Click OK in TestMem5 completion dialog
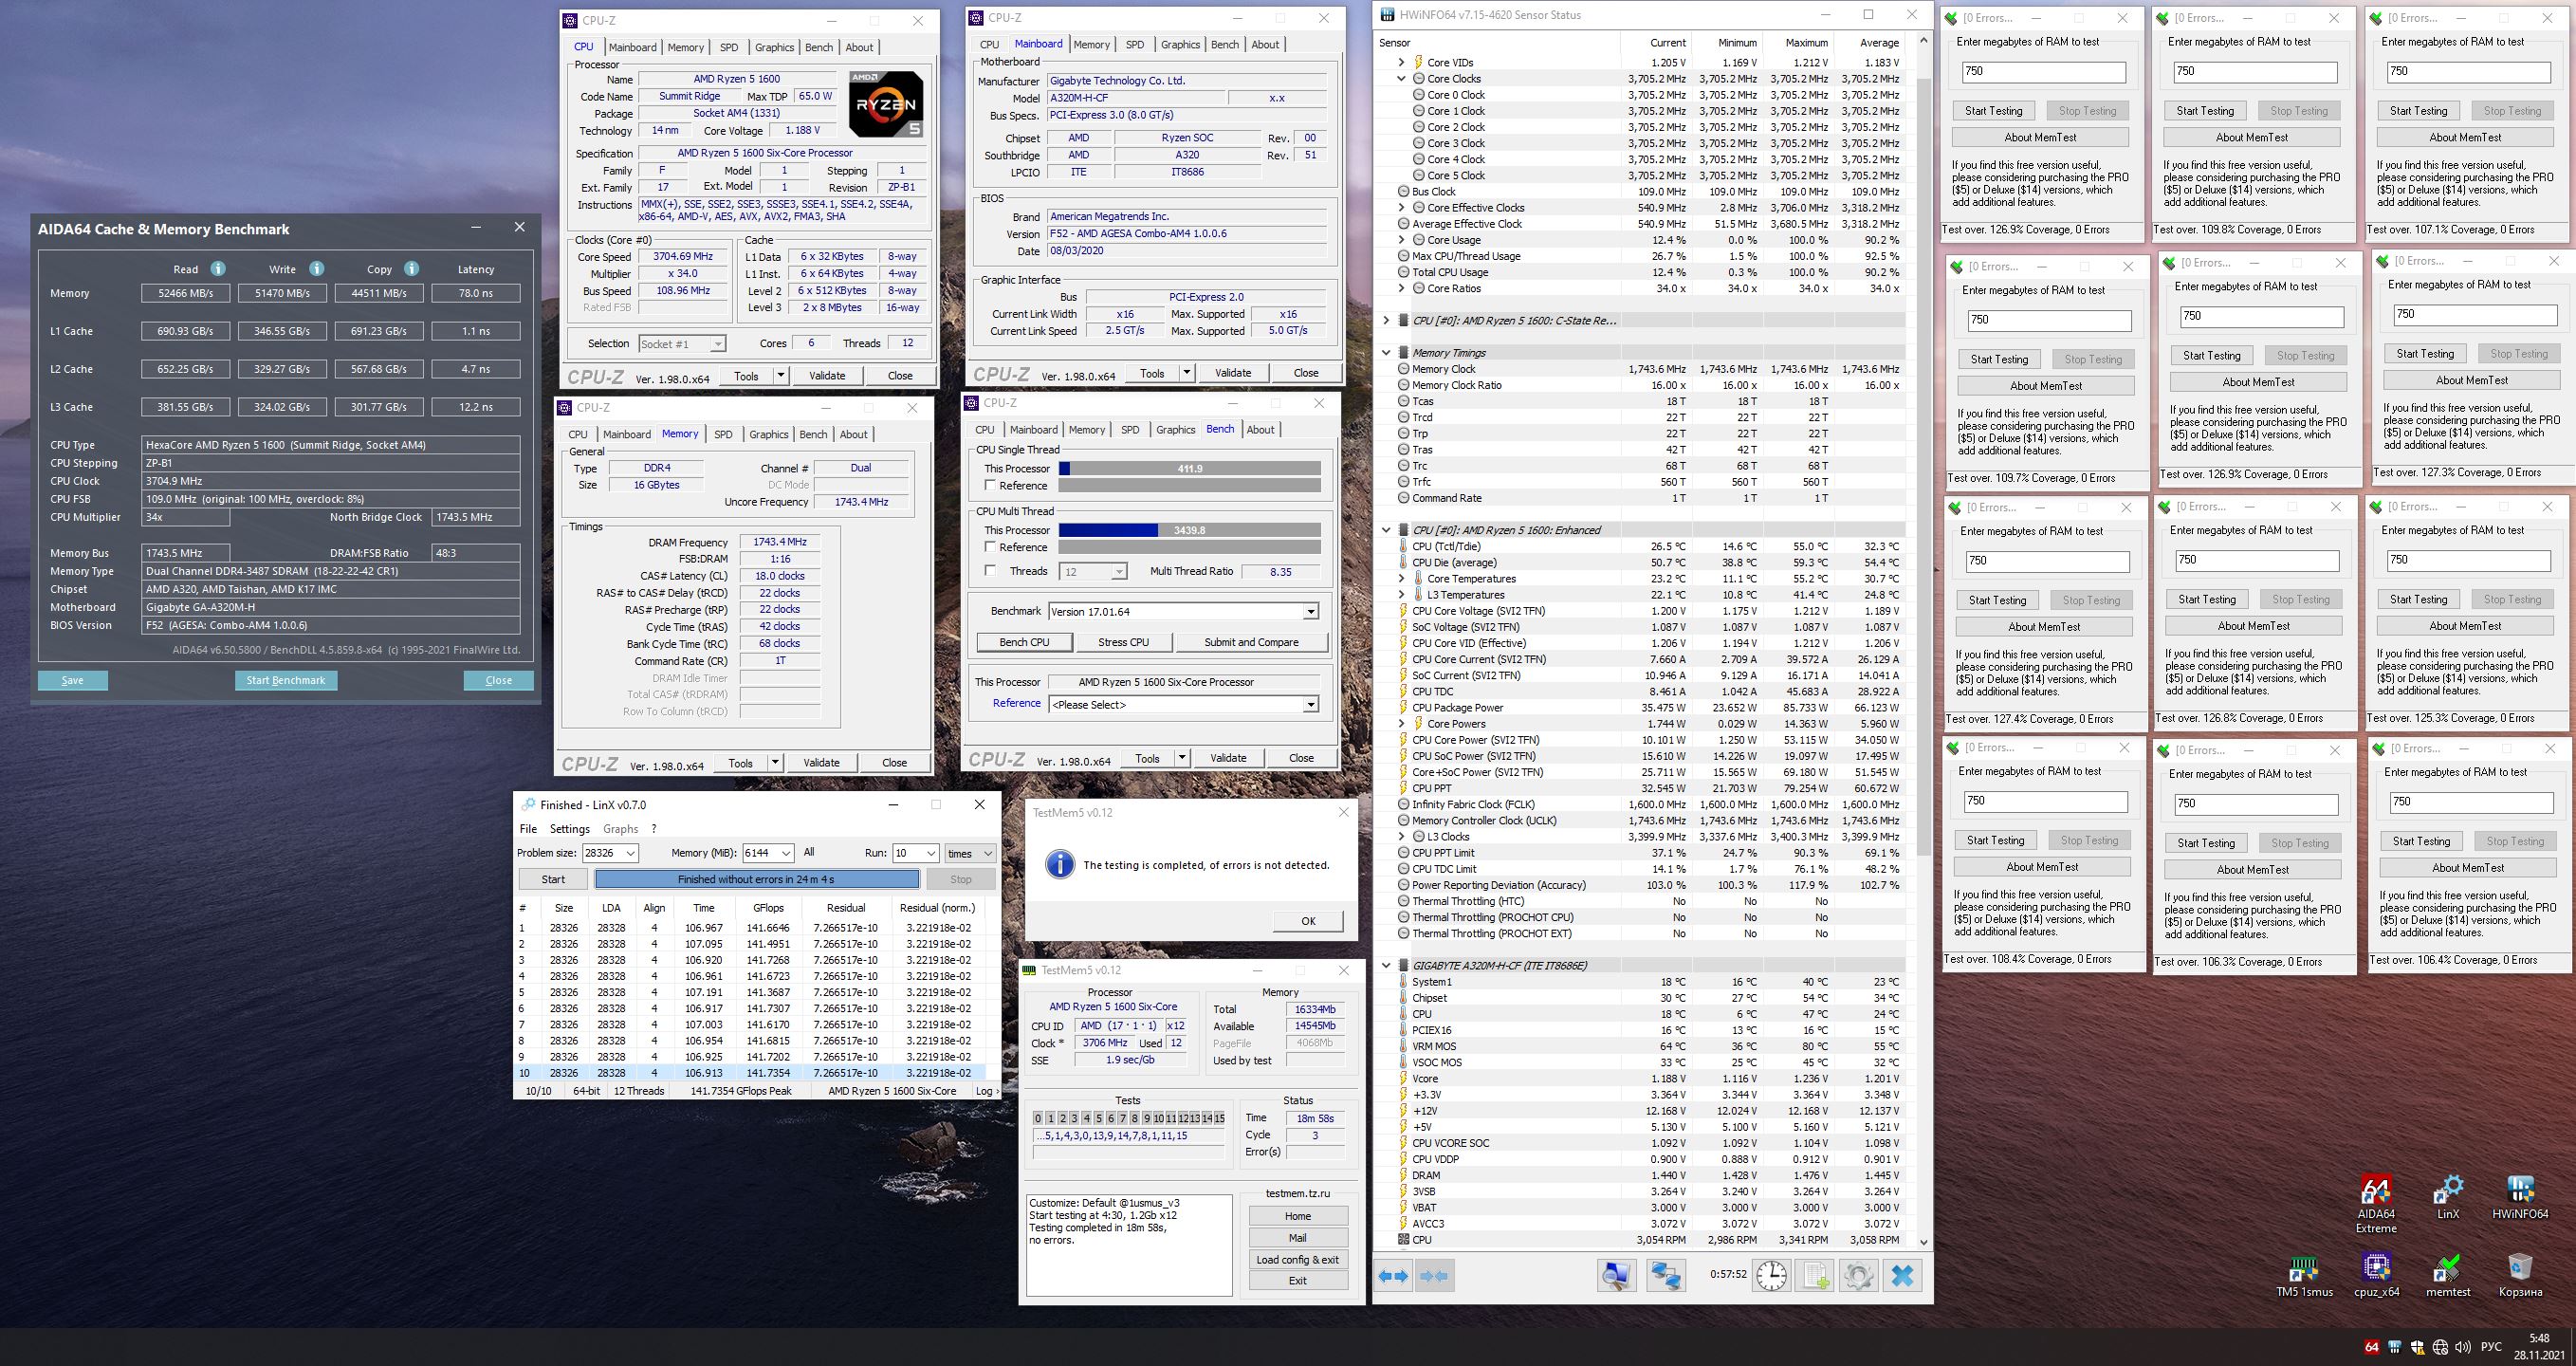The height and width of the screenshot is (1366, 2576). [1307, 921]
